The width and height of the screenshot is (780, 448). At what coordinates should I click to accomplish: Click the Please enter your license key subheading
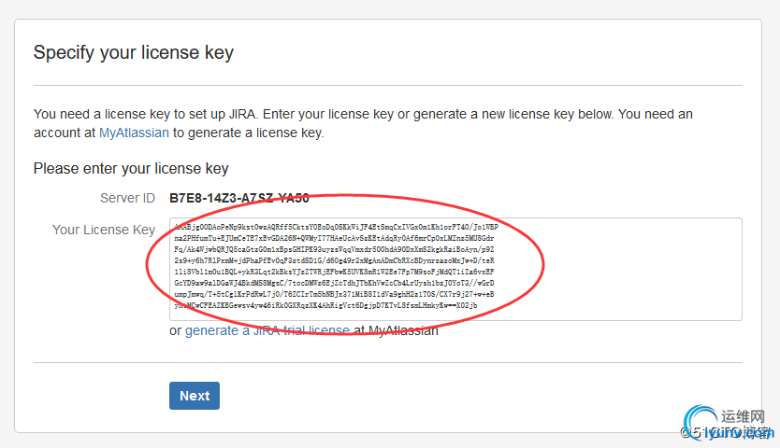tap(131, 168)
